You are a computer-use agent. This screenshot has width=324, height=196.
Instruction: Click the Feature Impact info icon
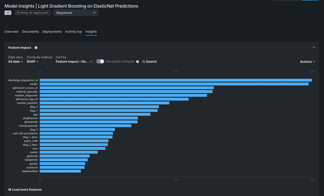(x=36, y=48)
